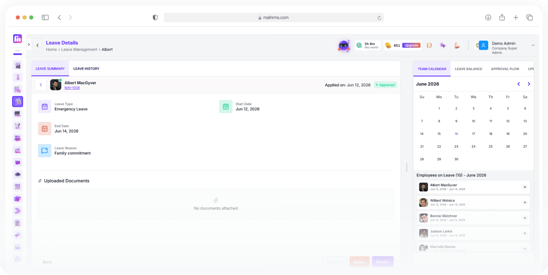Click the browser privacy shield icon
The width and height of the screenshot is (548, 275).
coord(155,18)
